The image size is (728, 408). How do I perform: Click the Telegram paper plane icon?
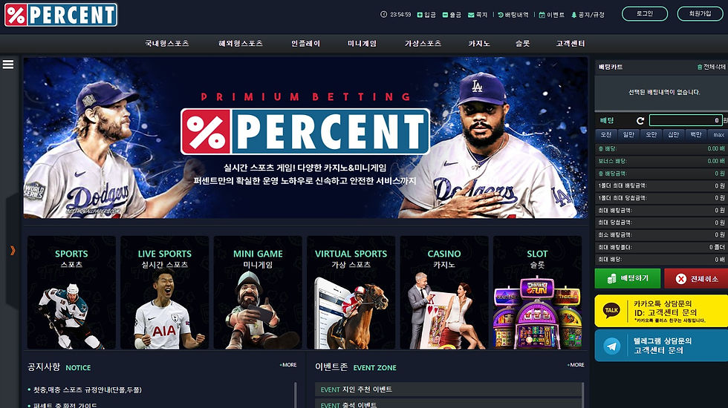pos(612,346)
